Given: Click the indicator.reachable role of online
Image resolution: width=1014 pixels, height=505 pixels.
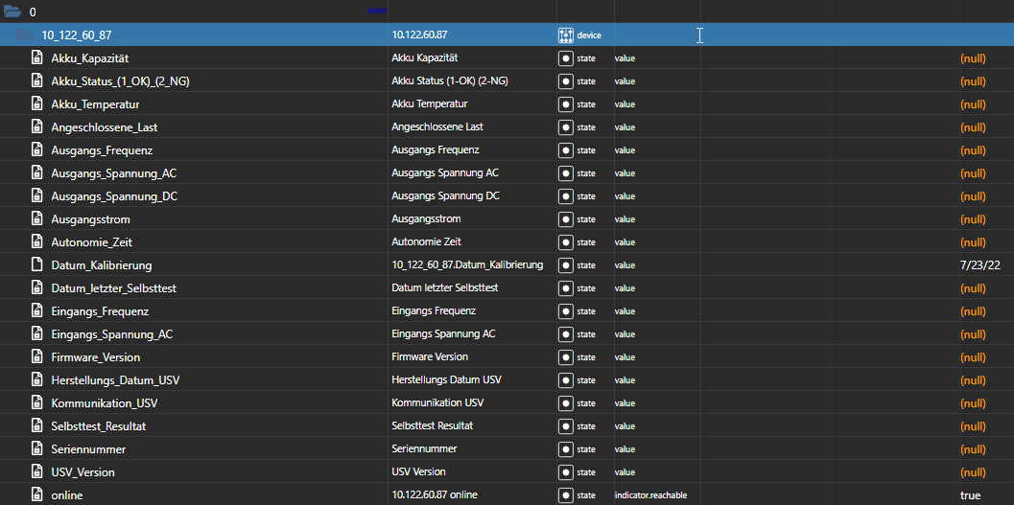Looking at the screenshot, I should point(650,495).
